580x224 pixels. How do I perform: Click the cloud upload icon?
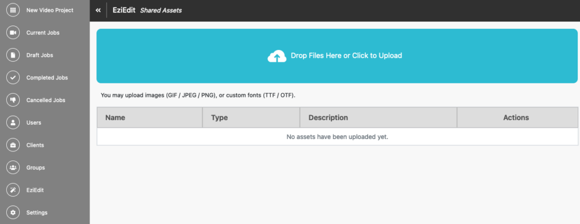(x=276, y=56)
